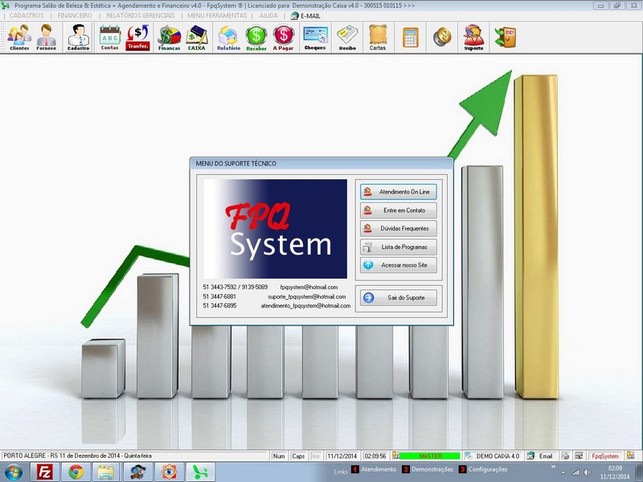Click the Dúvidas Frequentes button
Screen dimensions: 643x482
point(399,228)
